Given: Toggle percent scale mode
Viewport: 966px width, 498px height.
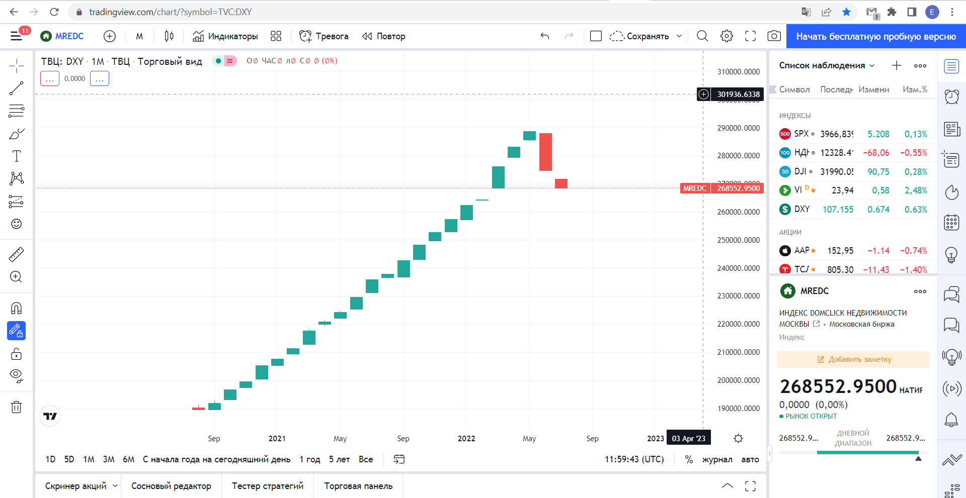Looking at the screenshot, I should click(689, 459).
